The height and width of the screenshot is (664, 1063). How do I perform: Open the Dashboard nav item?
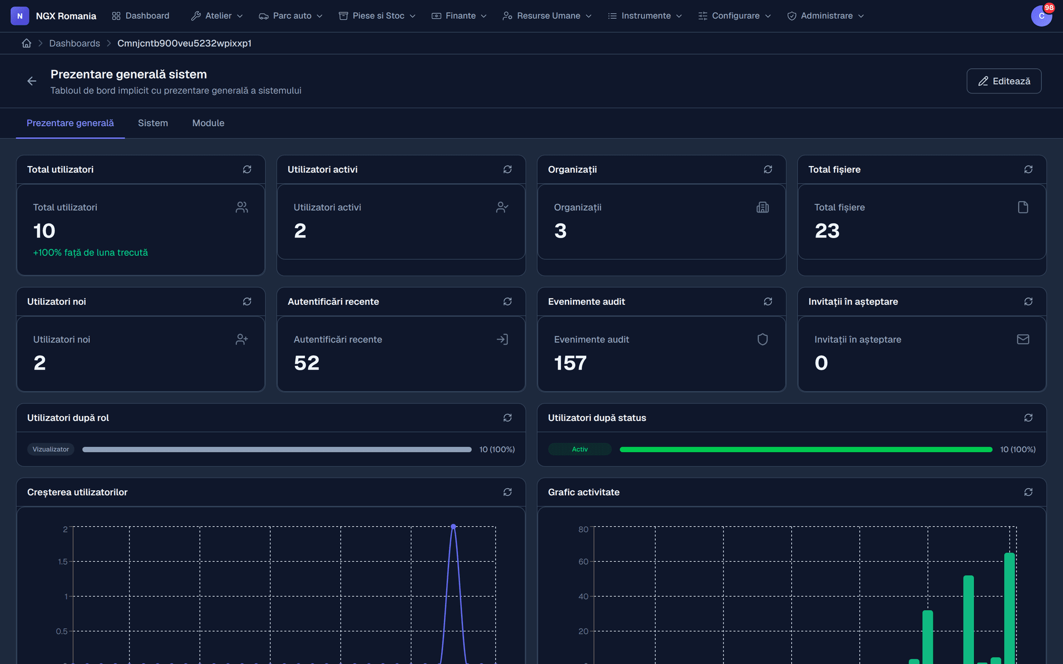pyautogui.click(x=141, y=16)
